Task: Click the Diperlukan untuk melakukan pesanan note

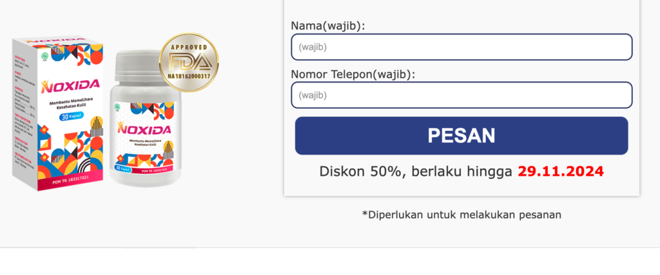Action: [461, 214]
